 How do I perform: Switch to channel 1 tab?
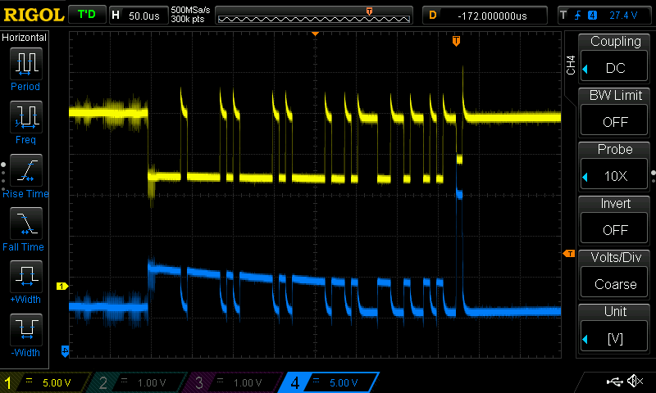click(x=47, y=382)
